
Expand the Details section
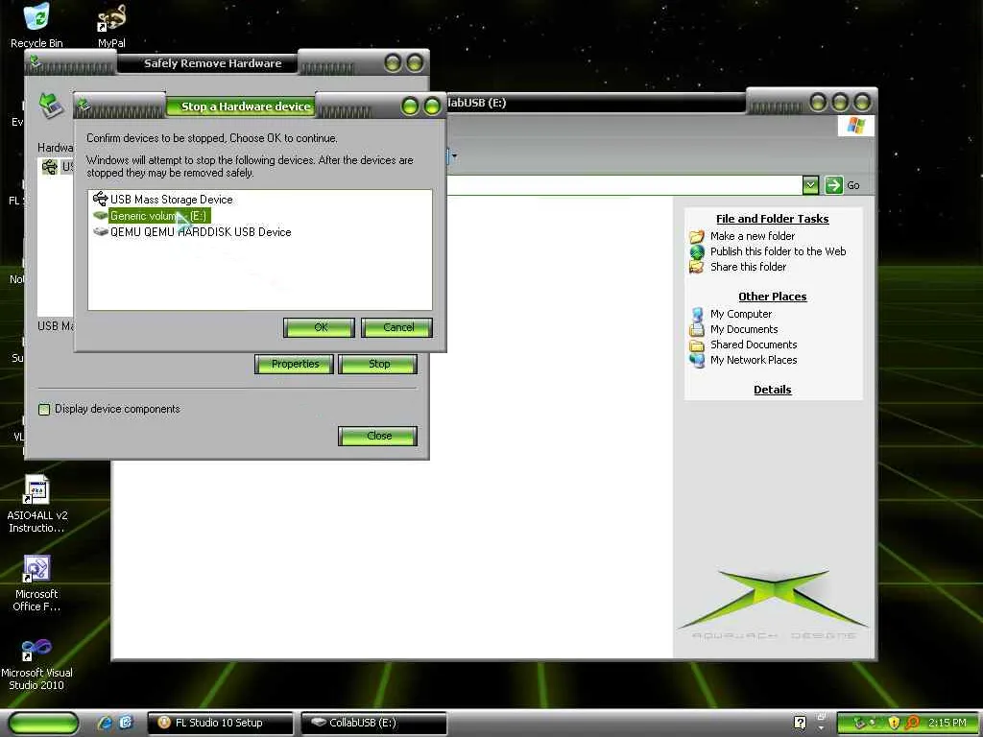773,390
